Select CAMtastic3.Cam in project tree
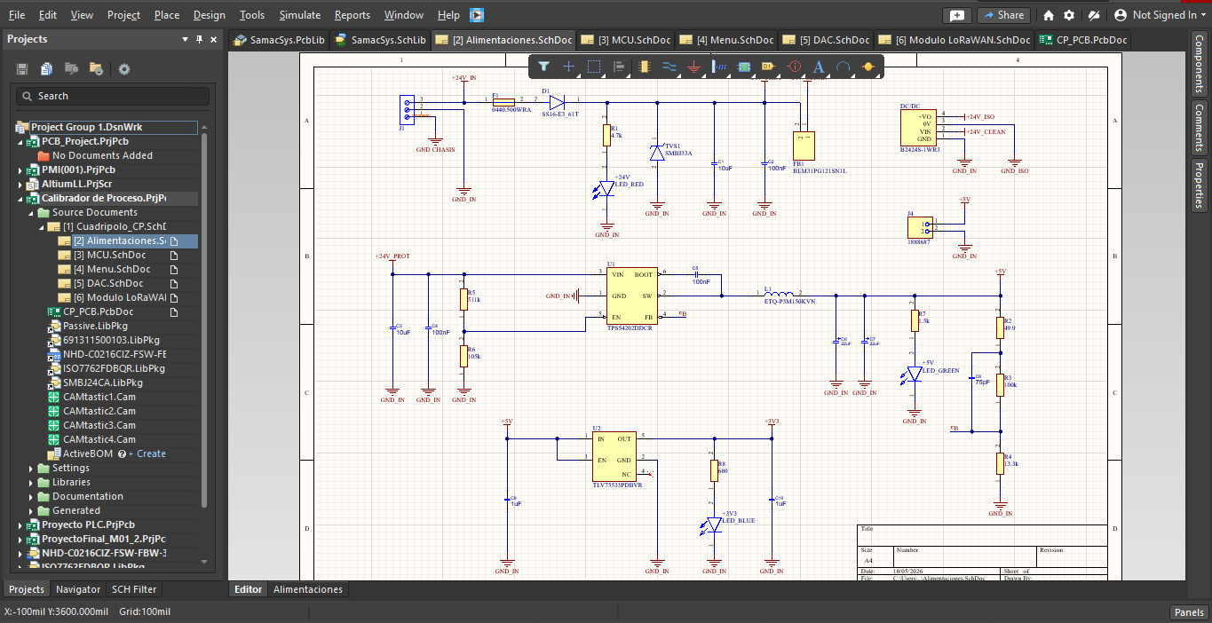This screenshot has width=1212, height=623. point(99,425)
